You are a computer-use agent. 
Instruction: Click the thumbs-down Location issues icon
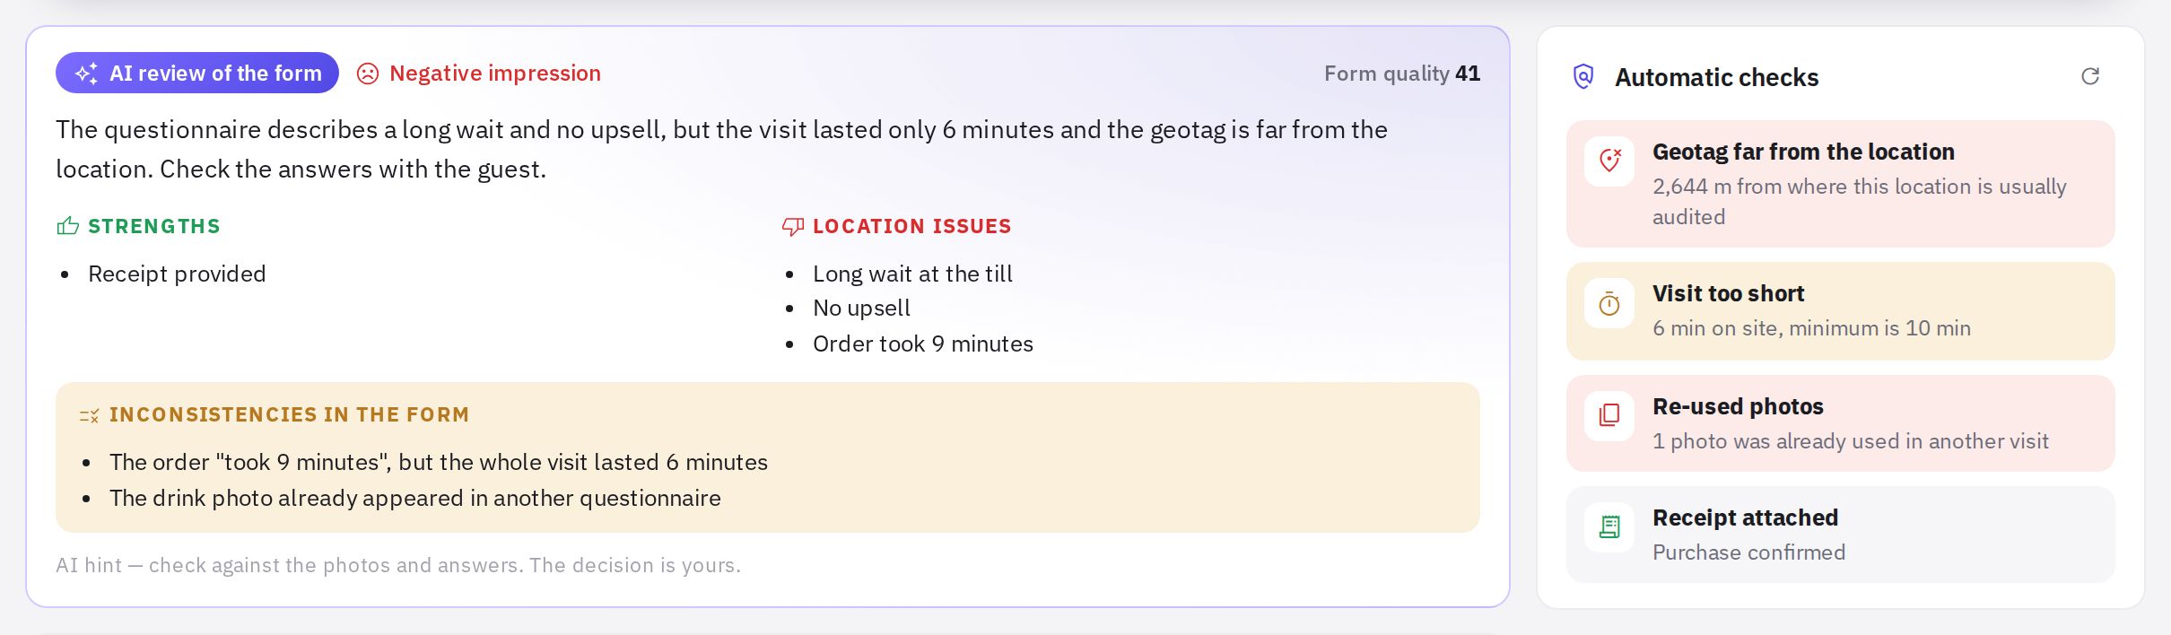(x=793, y=226)
